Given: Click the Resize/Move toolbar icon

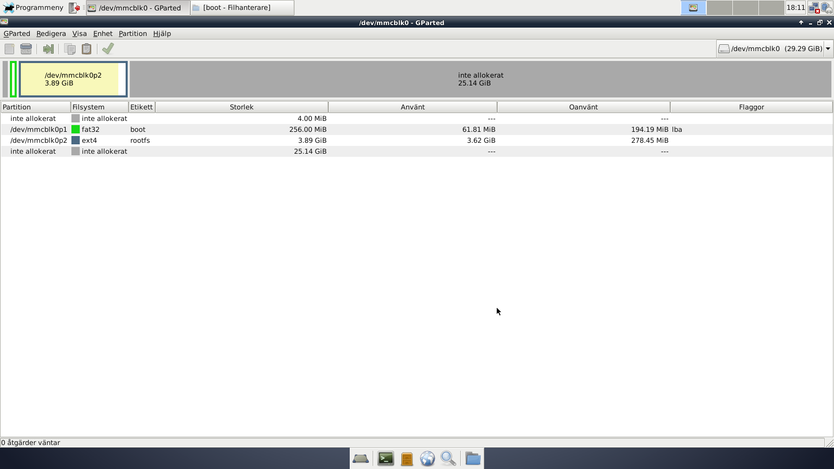Looking at the screenshot, I should [x=48, y=49].
